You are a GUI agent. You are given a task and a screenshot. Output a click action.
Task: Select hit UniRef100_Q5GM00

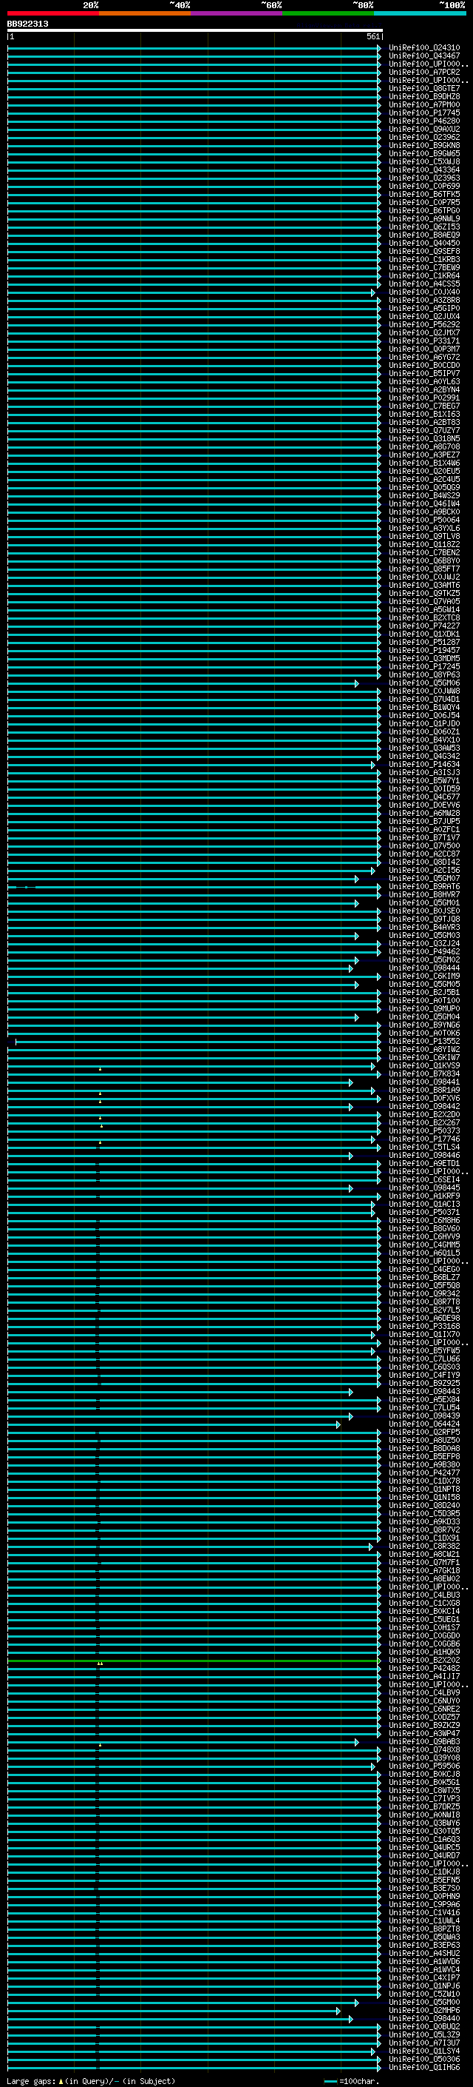(x=424, y=2002)
